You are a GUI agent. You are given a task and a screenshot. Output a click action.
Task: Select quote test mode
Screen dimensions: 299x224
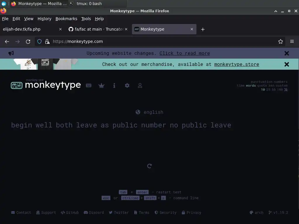[262, 85]
